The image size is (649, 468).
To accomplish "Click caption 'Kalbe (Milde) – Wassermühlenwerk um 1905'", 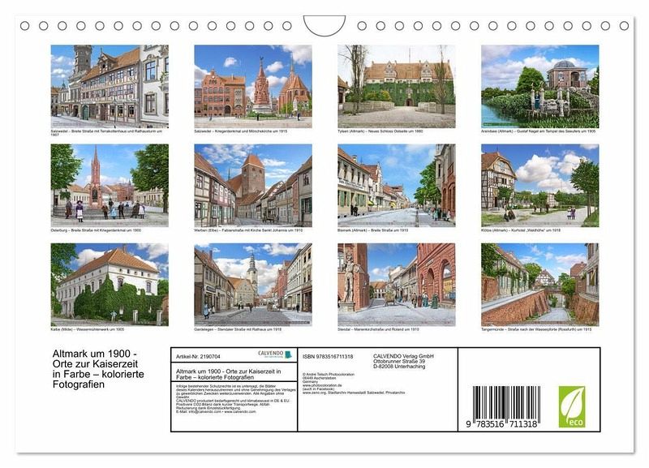I will [88, 329].
